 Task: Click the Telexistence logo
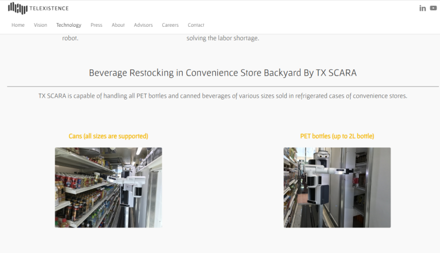pos(38,8)
